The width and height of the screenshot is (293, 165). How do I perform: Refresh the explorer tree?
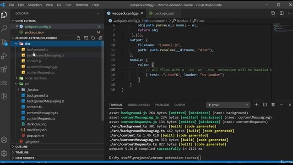93,38
